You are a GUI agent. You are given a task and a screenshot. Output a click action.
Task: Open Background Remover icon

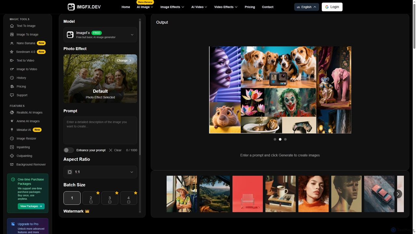(x=12, y=164)
